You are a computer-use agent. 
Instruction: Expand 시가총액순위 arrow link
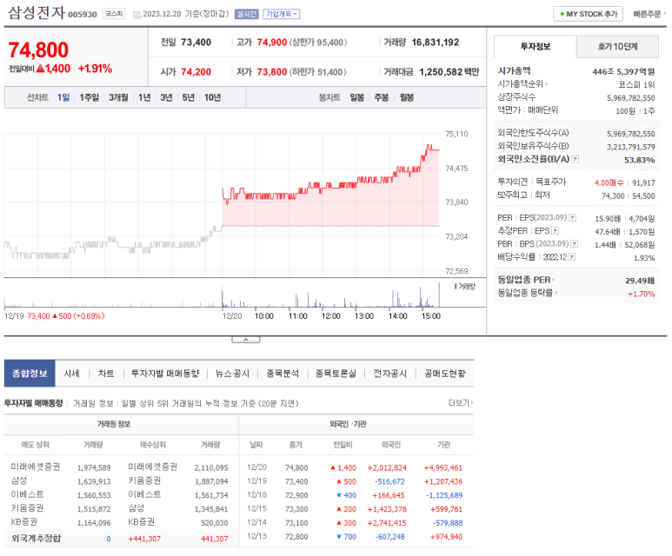pyautogui.click(x=522, y=84)
